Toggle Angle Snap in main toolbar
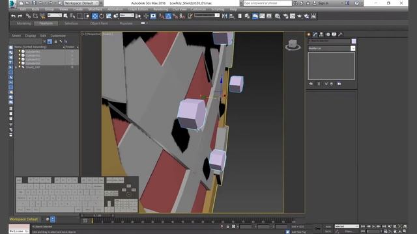 (x=168, y=16)
